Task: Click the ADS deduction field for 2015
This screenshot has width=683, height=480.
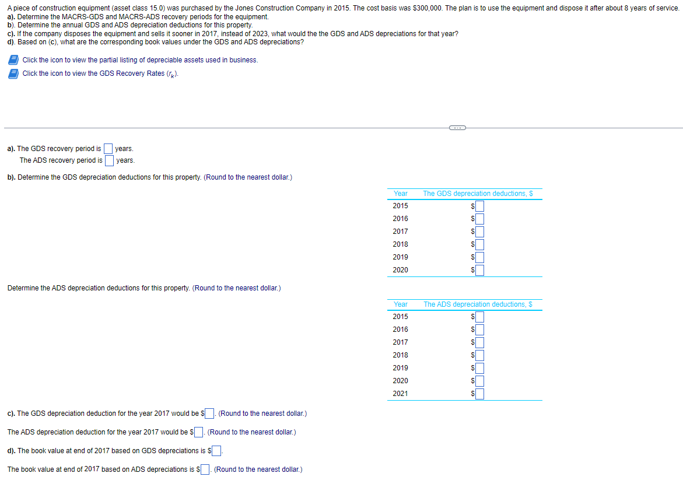Action: (x=479, y=317)
